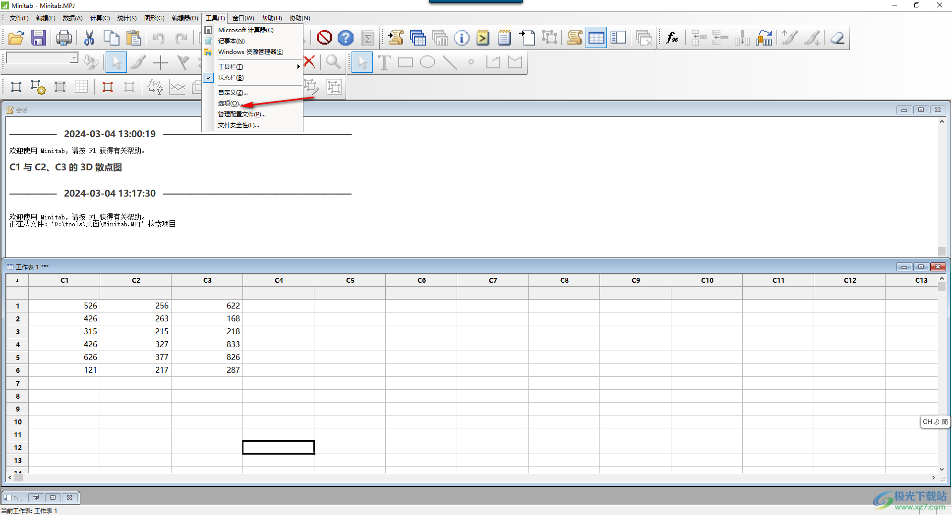952x515 pixels.
Task: Maximize the 会话 session window
Action: pyautogui.click(x=921, y=110)
